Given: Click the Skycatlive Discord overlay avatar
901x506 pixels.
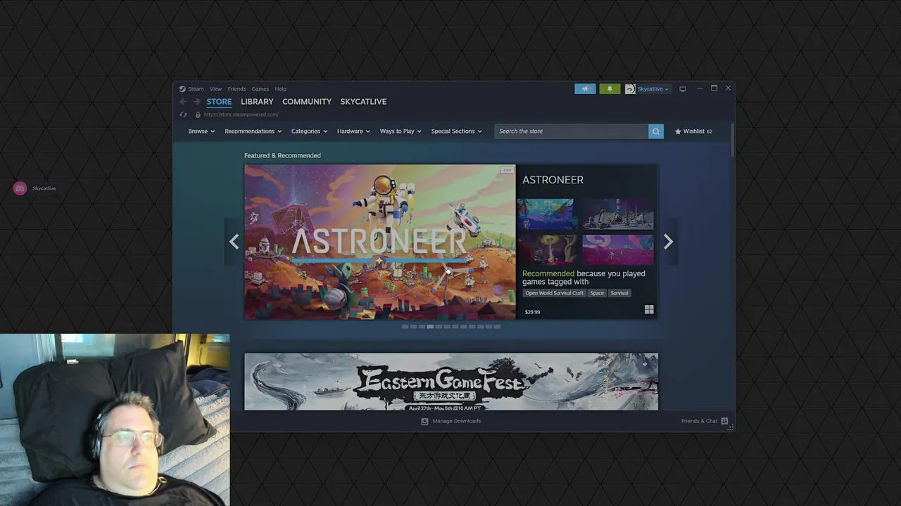Looking at the screenshot, I should [20, 188].
